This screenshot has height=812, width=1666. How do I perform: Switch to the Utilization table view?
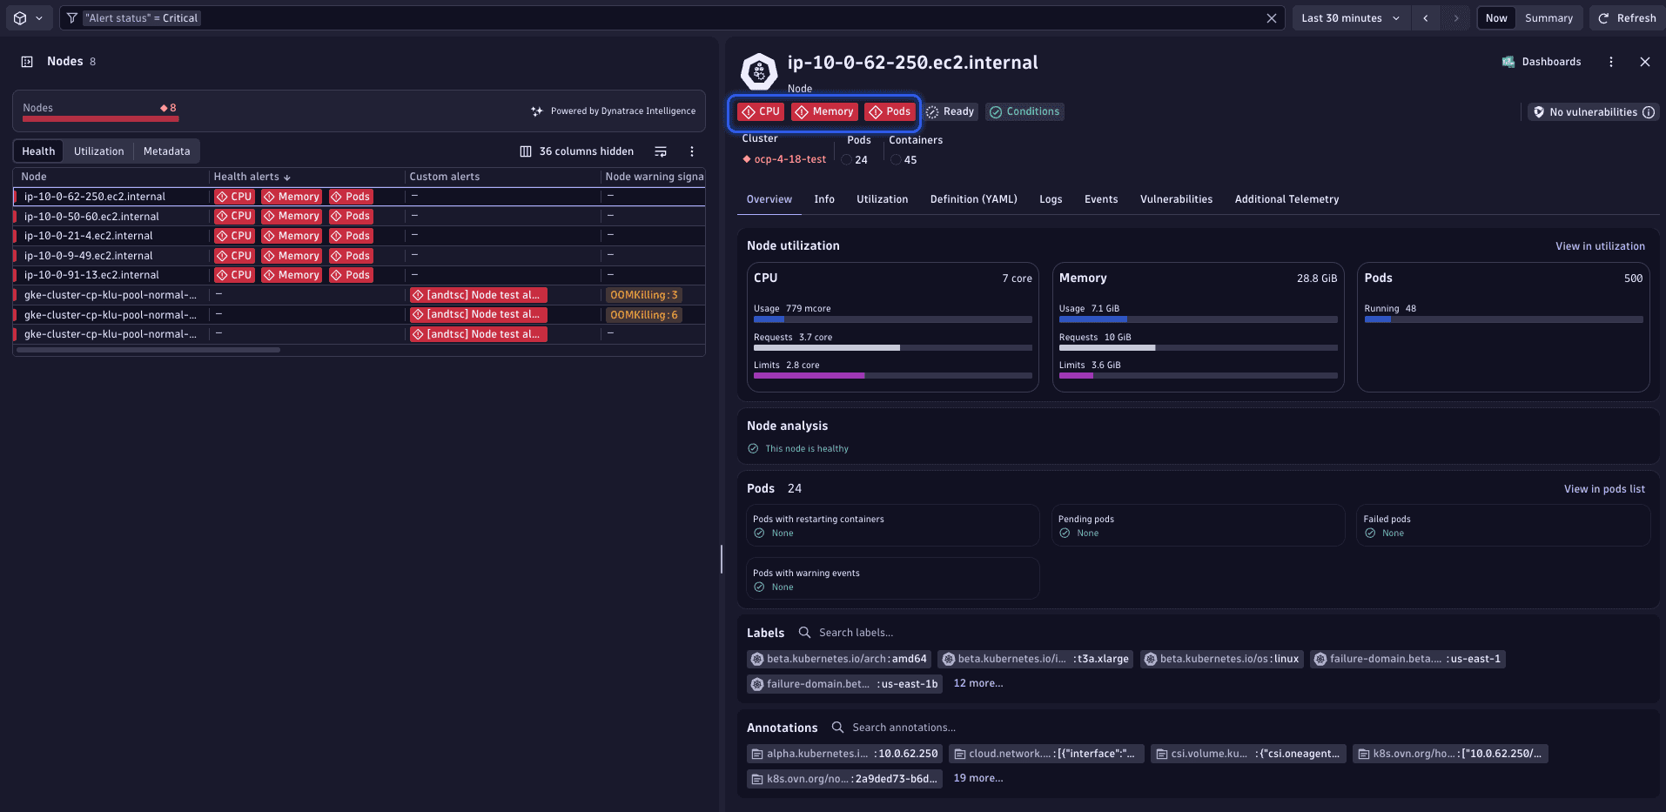(98, 151)
